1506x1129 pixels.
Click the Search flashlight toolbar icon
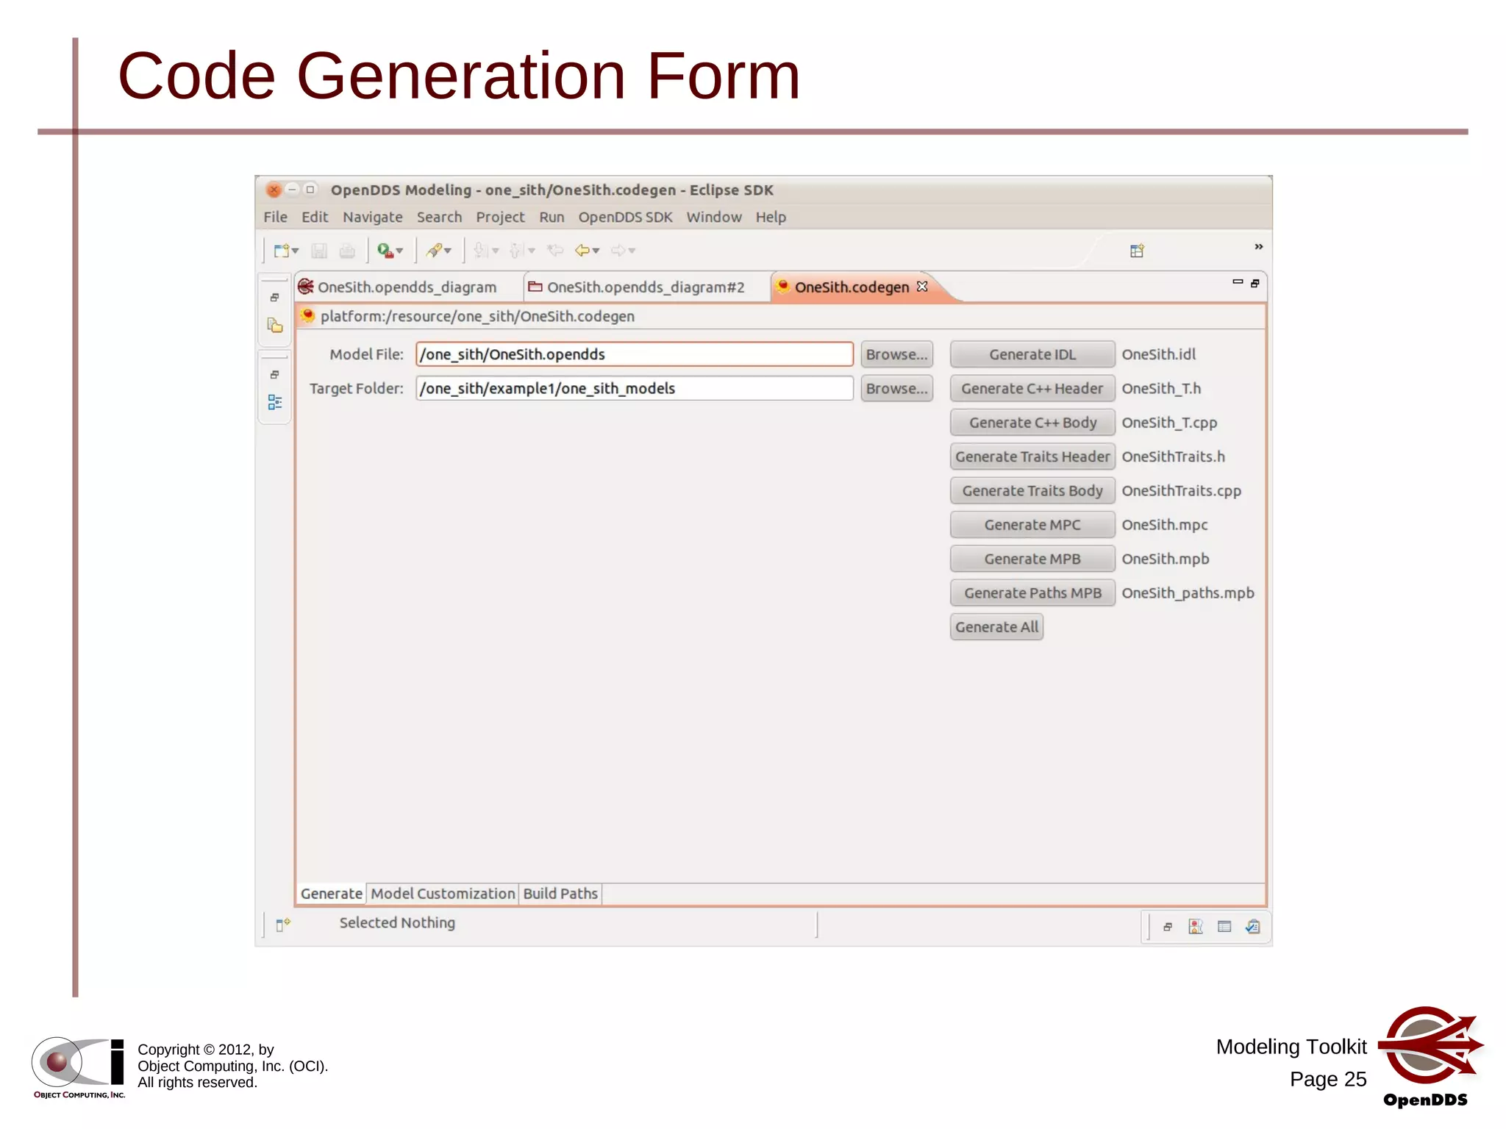(434, 251)
